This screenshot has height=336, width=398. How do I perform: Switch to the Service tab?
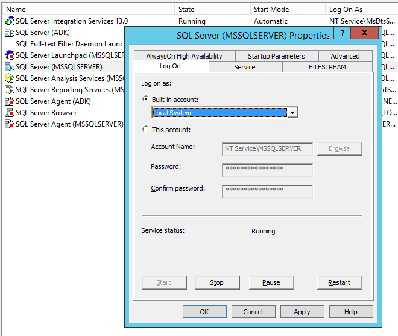(x=245, y=67)
